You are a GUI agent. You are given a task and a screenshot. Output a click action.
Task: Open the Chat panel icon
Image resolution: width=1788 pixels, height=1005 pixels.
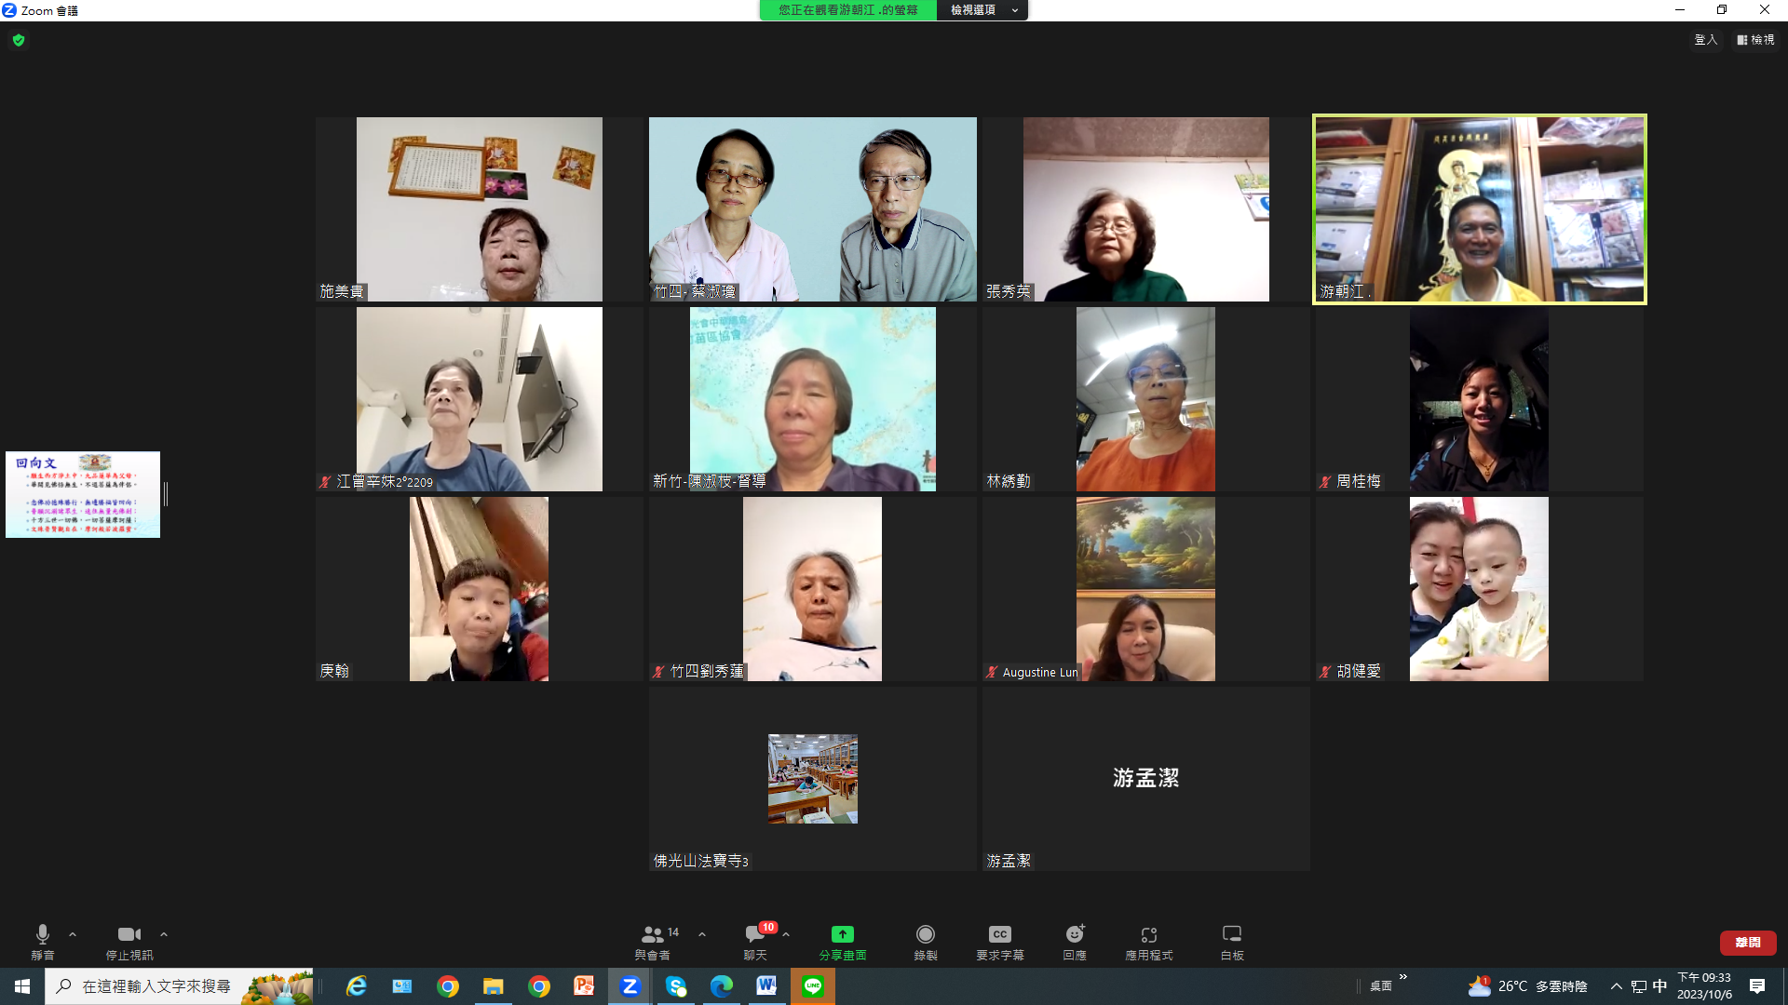(754, 935)
